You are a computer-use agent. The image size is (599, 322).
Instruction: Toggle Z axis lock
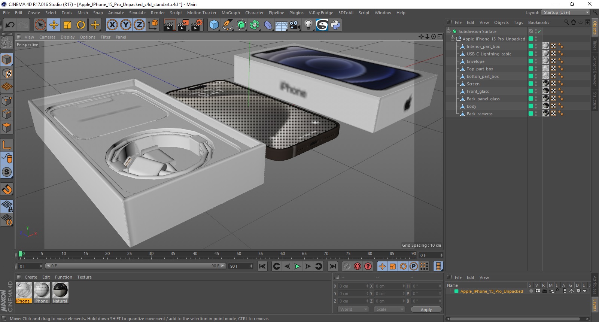click(139, 25)
